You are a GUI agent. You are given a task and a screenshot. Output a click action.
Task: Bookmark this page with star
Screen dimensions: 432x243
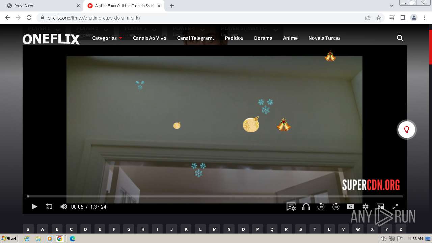(x=379, y=18)
